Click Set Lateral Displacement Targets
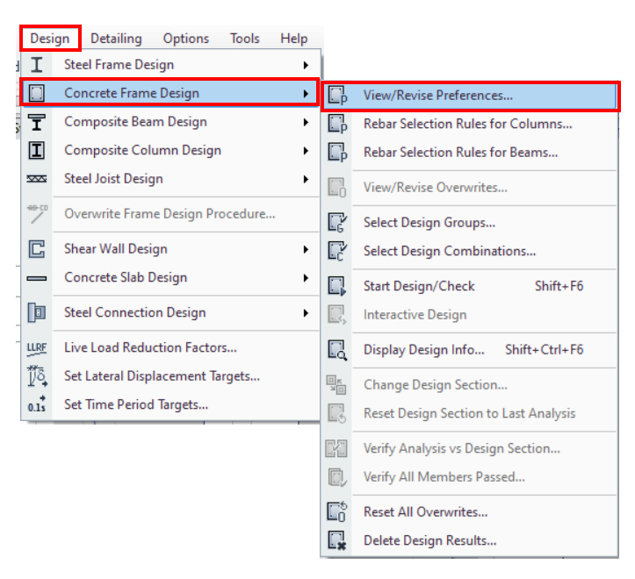635x579 pixels. (162, 376)
